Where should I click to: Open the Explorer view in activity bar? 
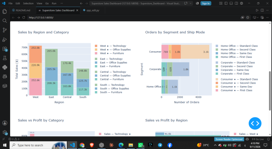tap(5, 12)
